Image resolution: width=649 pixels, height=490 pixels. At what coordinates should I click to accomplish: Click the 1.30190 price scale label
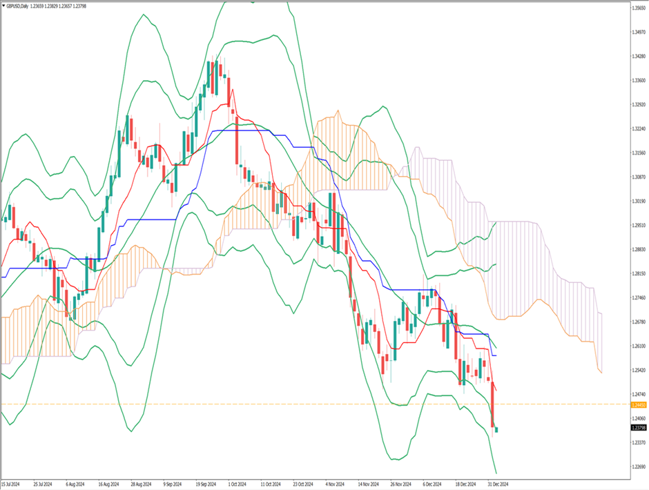click(639, 201)
